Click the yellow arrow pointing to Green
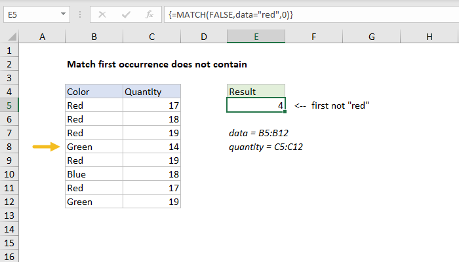 pyautogui.click(x=44, y=147)
